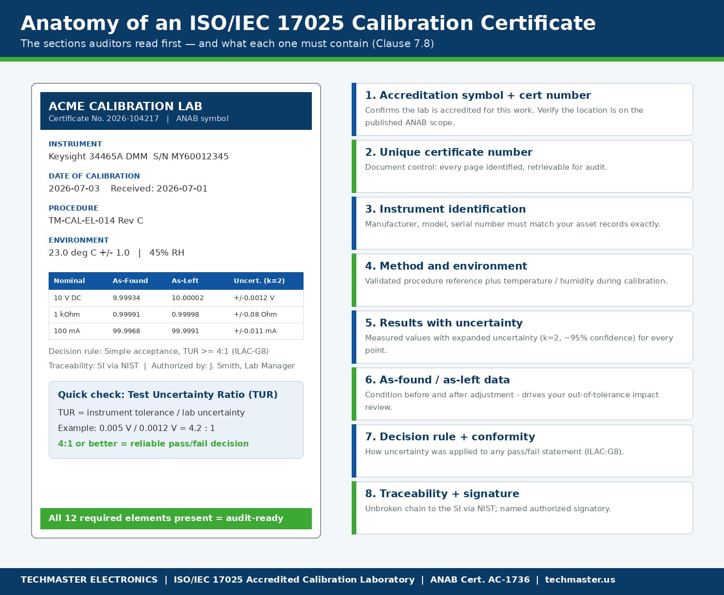Click the as-left value '0.99998'
Image resolution: width=724 pixels, height=595 pixels.
coord(185,315)
